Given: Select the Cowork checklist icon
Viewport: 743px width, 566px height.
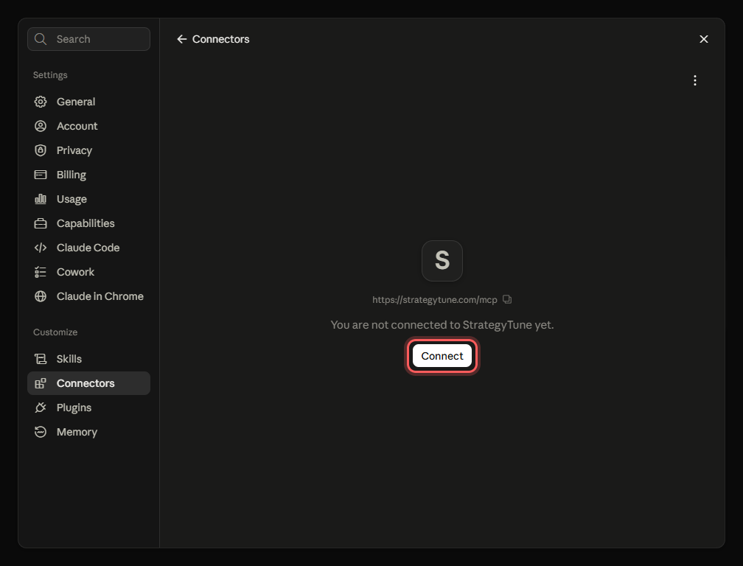Looking at the screenshot, I should pos(41,272).
